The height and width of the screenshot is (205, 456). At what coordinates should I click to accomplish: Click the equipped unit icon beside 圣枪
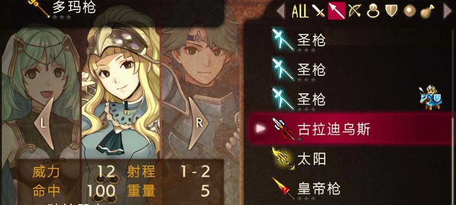[431, 97]
